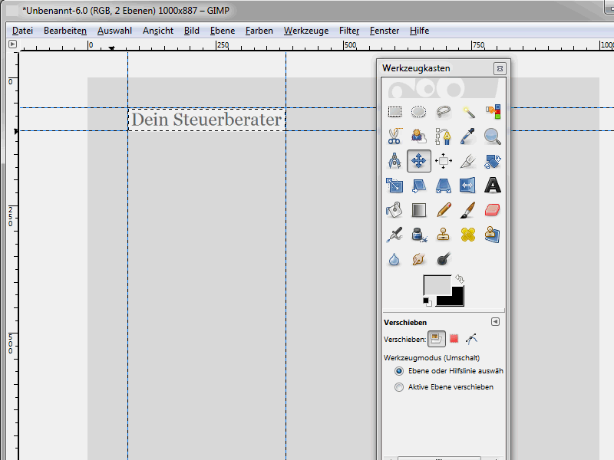The image size is (614, 460).
Task: Open the Werkzeuge menu
Action: pos(306,31)
